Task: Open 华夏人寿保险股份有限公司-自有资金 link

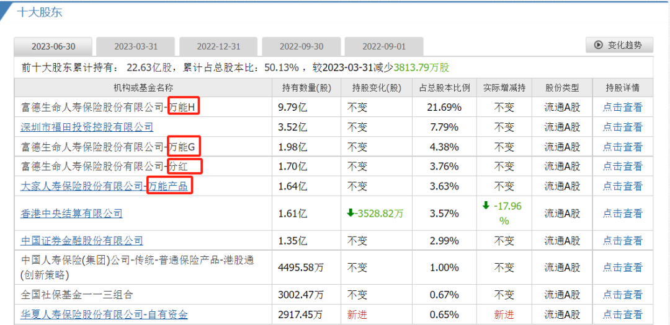Action: click(104, 314)
